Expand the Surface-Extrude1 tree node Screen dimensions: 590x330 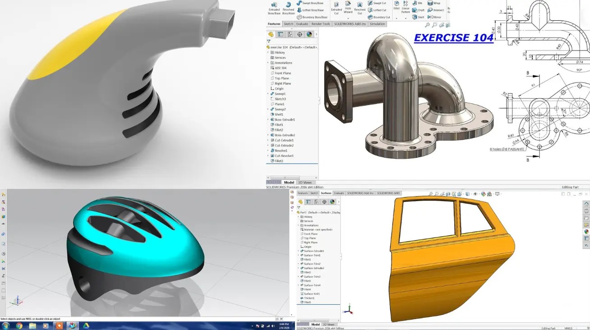(x=298, y=251)
